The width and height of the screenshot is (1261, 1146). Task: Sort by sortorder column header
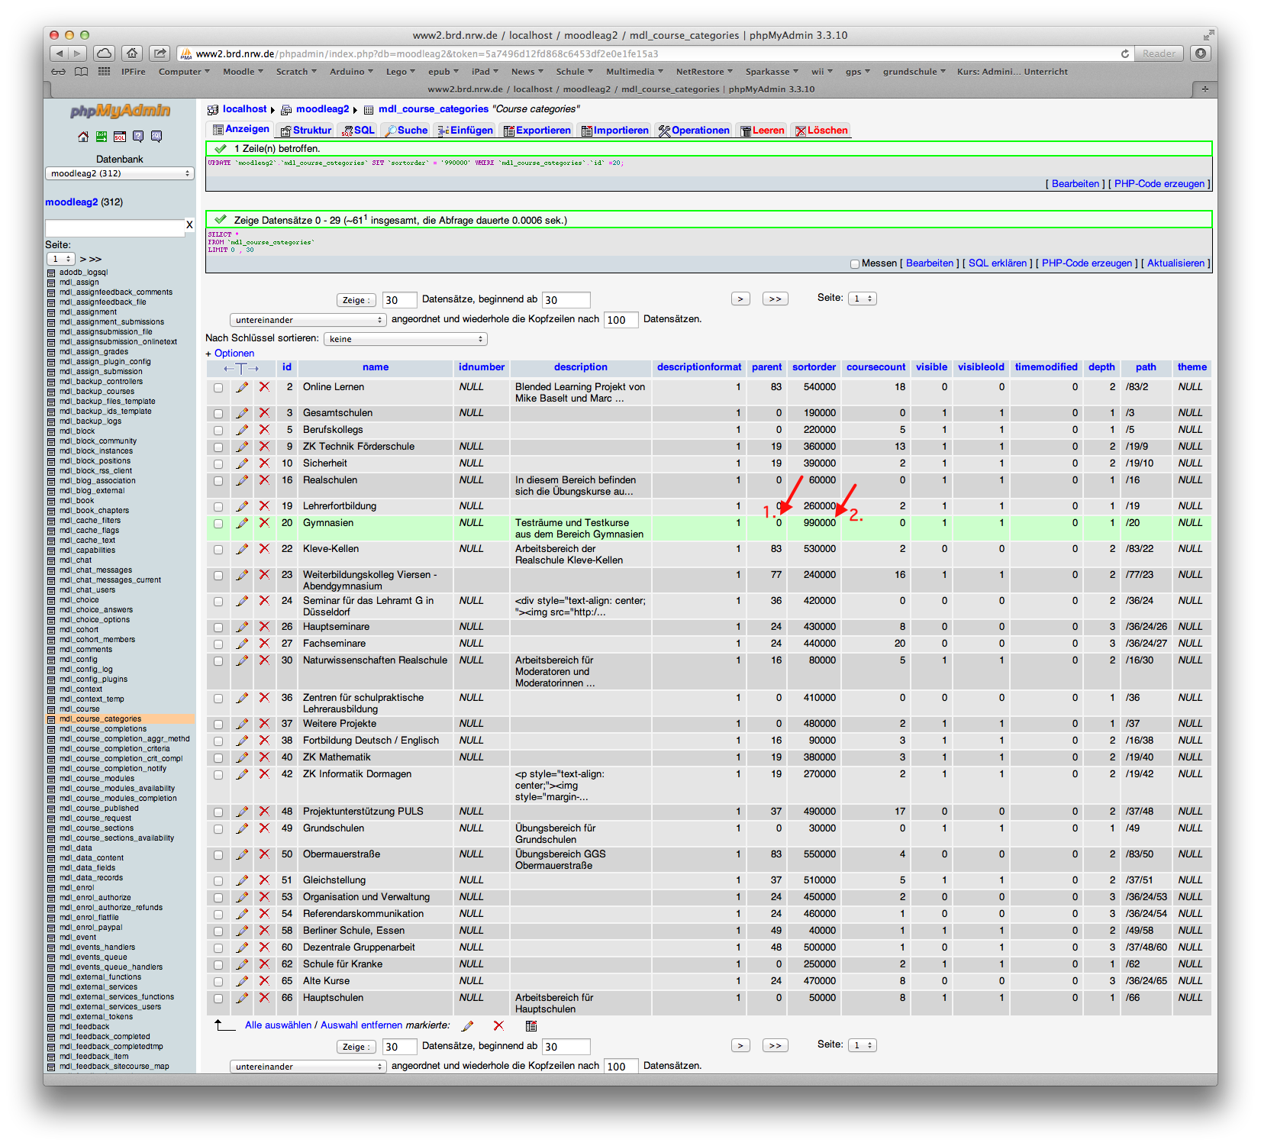tap(814, 367)
